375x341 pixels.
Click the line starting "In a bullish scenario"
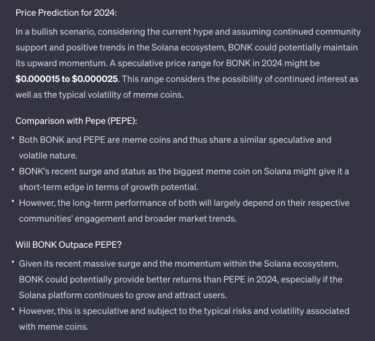188,32
